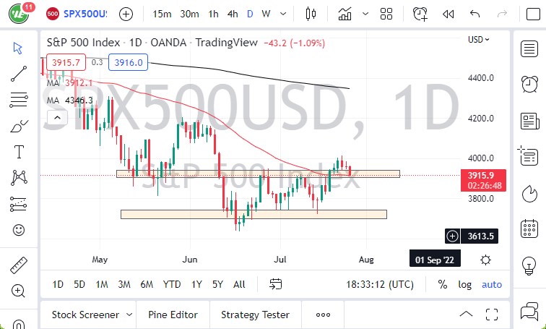546x329 pixels.
Task: Select the Trend Line drawing tool
Action: click(19, 73)
